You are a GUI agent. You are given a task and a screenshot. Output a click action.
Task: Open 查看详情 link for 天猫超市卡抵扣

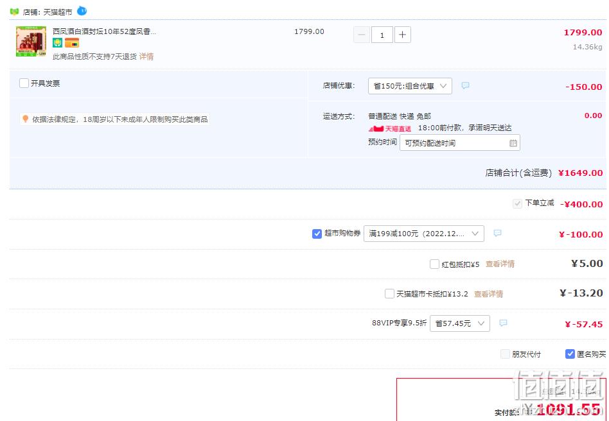tap(489, 294)
